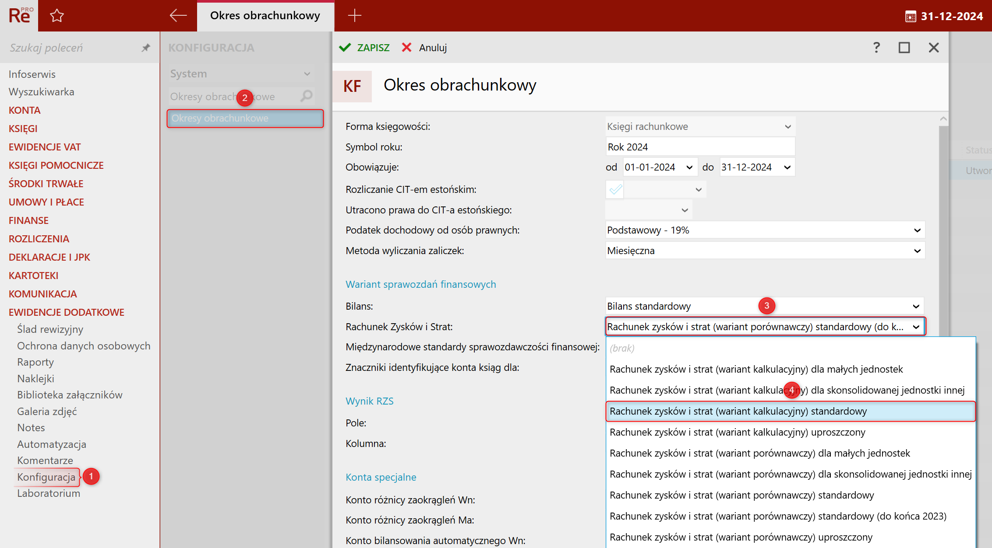The width and height of the screenshot is (992, 548).
Task: Open help with the question mark icon
Action: point(876,47)
